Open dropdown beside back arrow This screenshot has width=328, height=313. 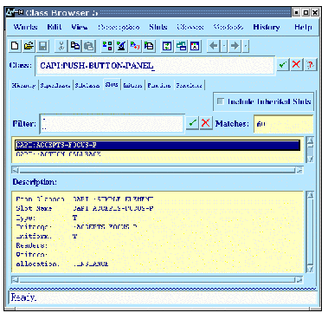[224, 46]
